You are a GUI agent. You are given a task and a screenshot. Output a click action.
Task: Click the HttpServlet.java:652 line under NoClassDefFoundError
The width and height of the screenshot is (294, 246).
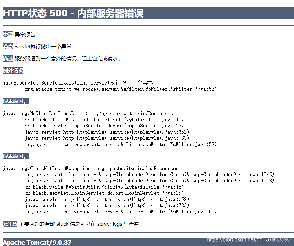coord(107,132)
